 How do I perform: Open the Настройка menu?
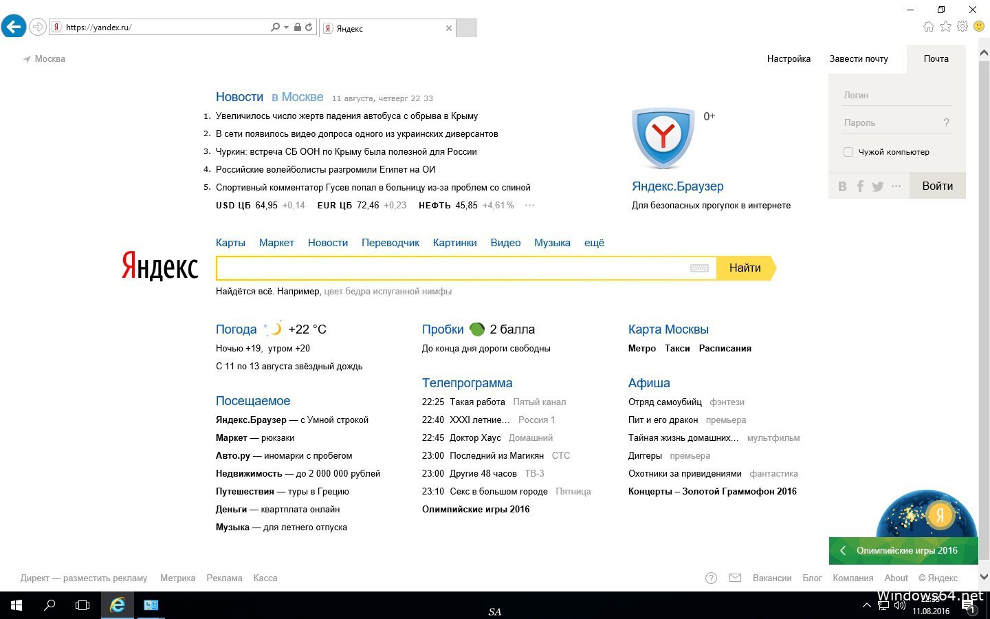[789, 59]
